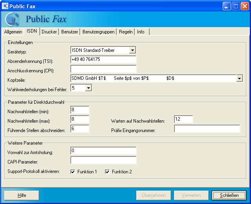
Task: Select the Benutzergruppen tab
Action: [x=99, y=32]
